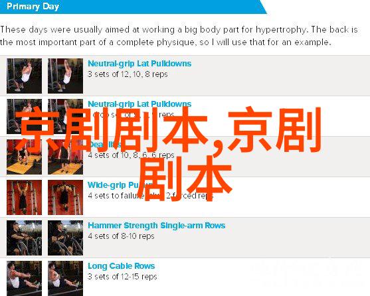The height and width of the screenshot is (296, 370).
Task: Open first Neutral-grip Lat Pulldowns link
Action: (x=139, y=64)
